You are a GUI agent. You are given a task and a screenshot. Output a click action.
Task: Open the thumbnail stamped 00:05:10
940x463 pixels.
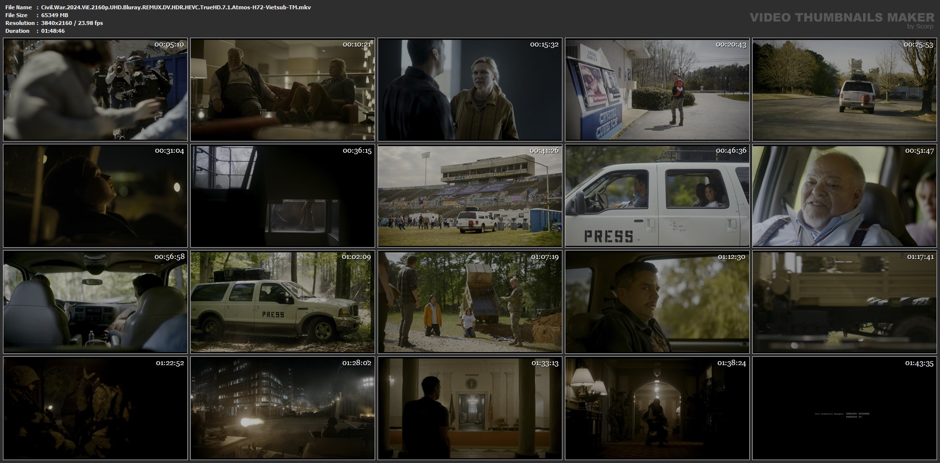(x=95, y=90)
